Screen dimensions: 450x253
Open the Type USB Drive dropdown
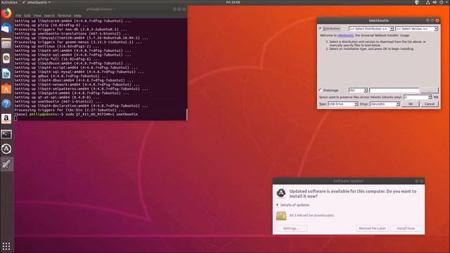(x=343, y=104)
